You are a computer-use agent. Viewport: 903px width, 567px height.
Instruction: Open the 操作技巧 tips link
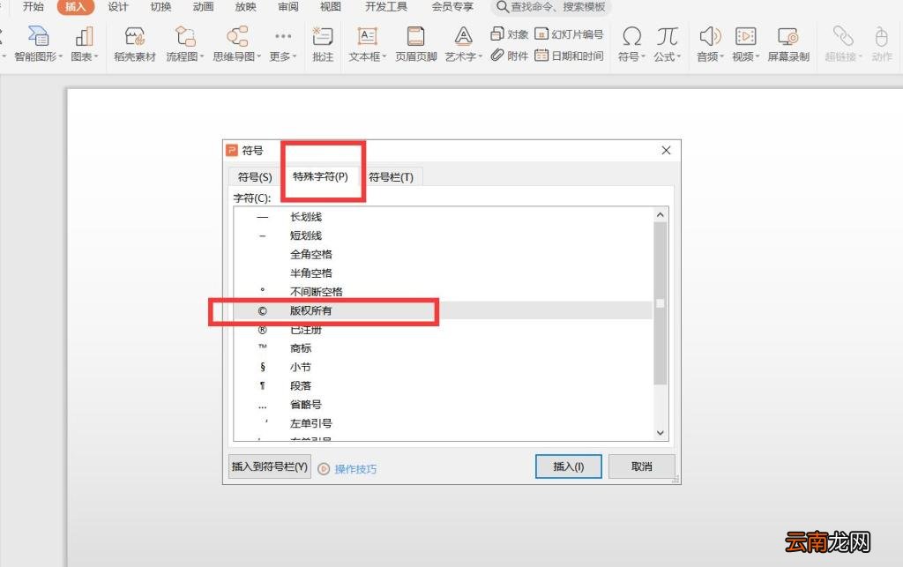point(355,469)
